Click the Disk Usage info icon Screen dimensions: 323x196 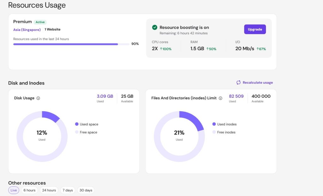[38, 98]
